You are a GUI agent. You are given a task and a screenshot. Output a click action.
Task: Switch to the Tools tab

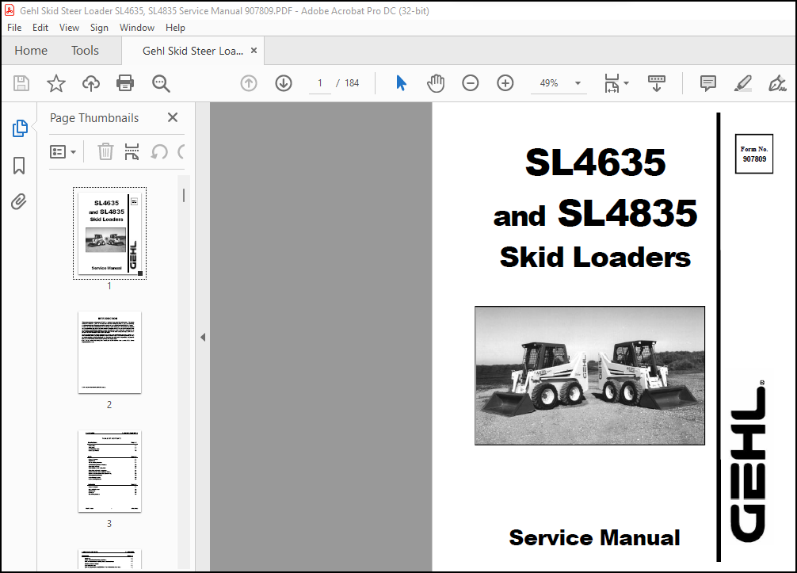click(x=85, y=51)
